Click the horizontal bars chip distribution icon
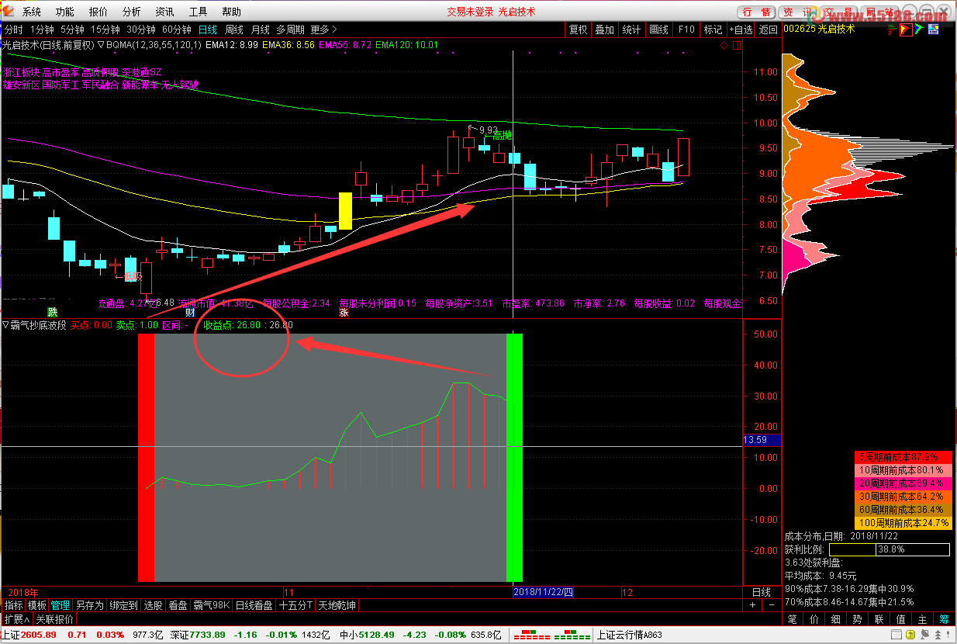The height and width of the screenshot is (644, 957). click(891, 29)
